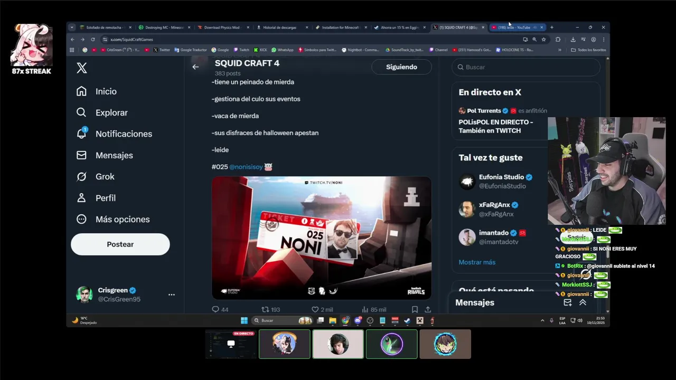Reload the page in Chrome

point(93,39)
